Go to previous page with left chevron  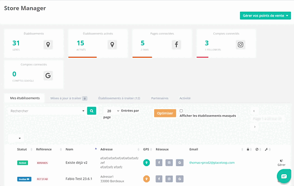click(x=254, y=111)
